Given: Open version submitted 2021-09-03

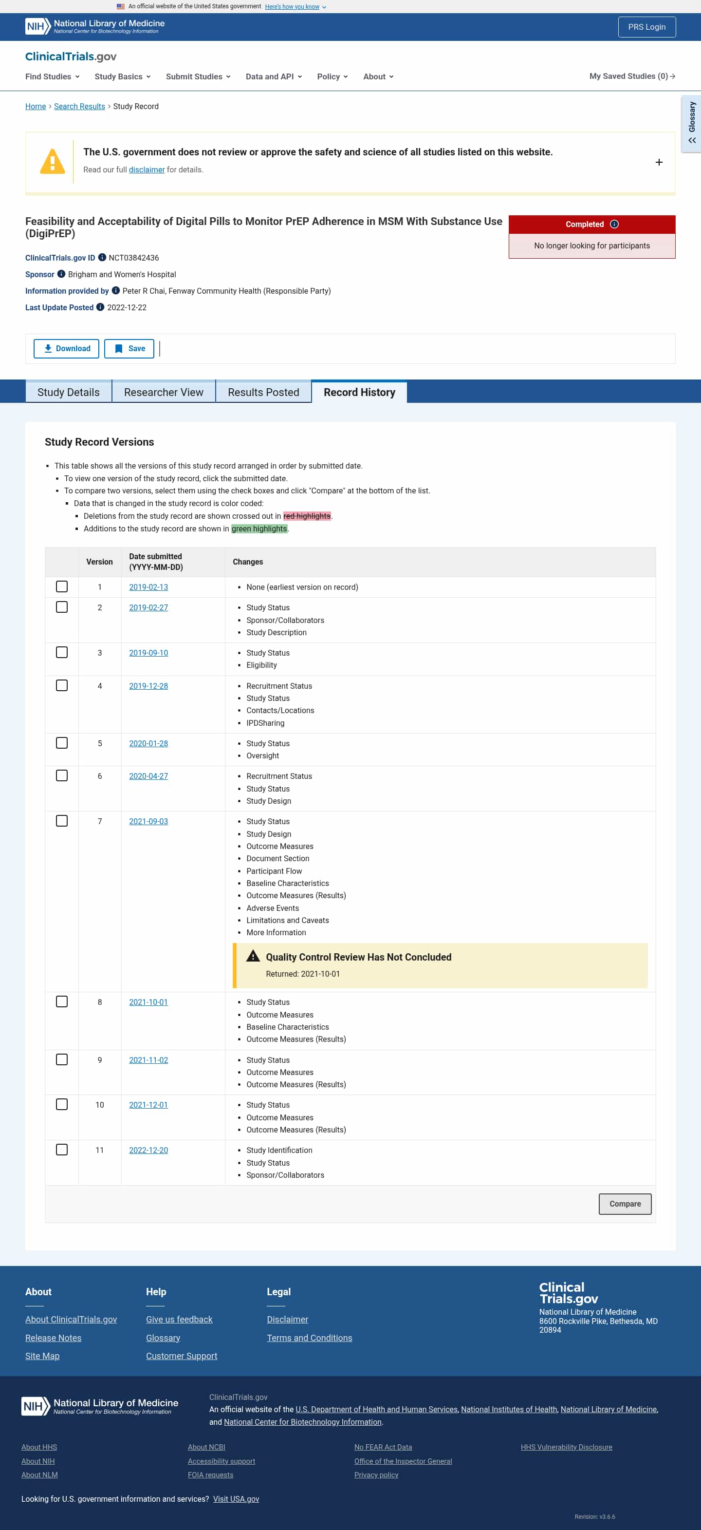Looking at the screenshot, I should point(148,821).
